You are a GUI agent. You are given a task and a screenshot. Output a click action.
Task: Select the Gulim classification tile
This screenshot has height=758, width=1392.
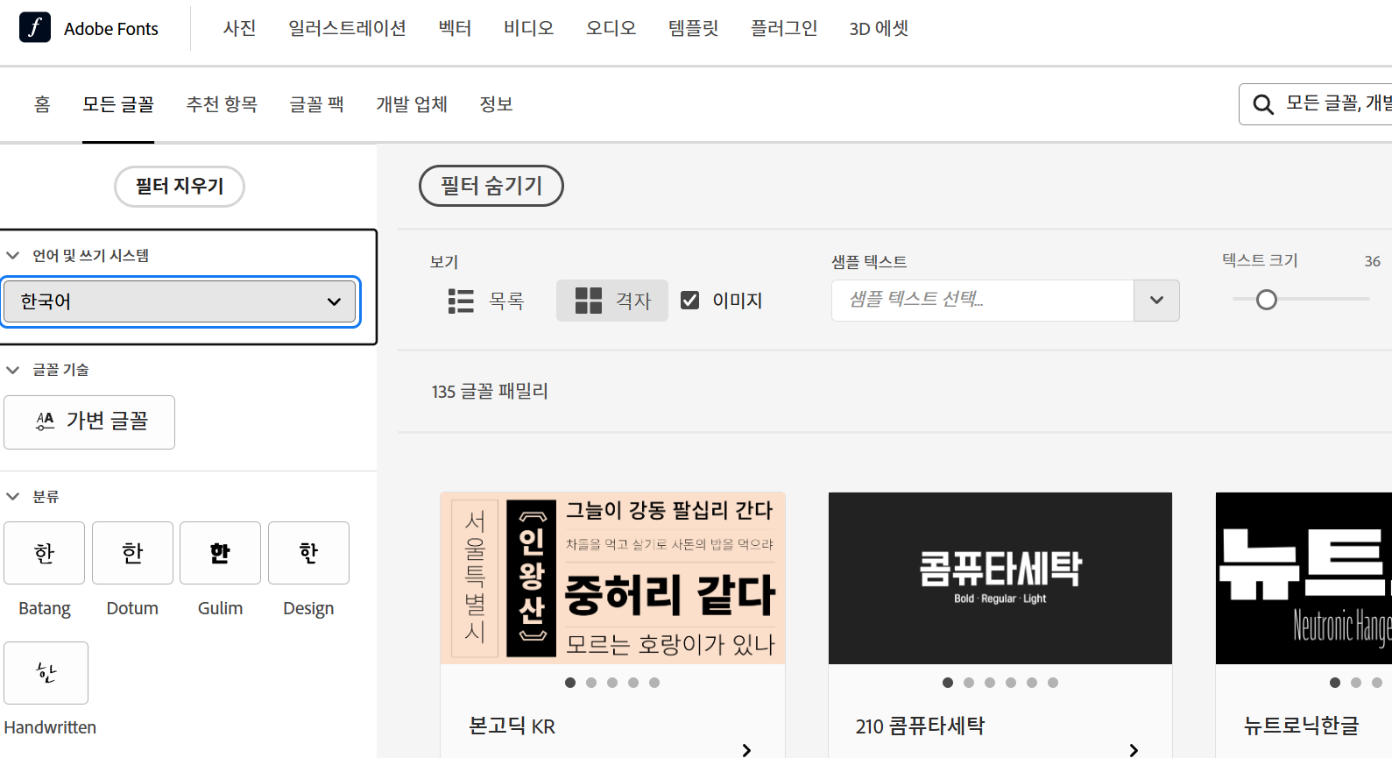point(220,553)
